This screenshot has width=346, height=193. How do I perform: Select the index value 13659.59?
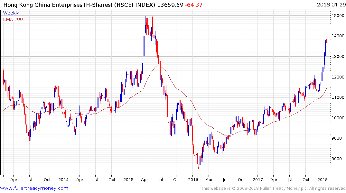[x=170, y=5]
